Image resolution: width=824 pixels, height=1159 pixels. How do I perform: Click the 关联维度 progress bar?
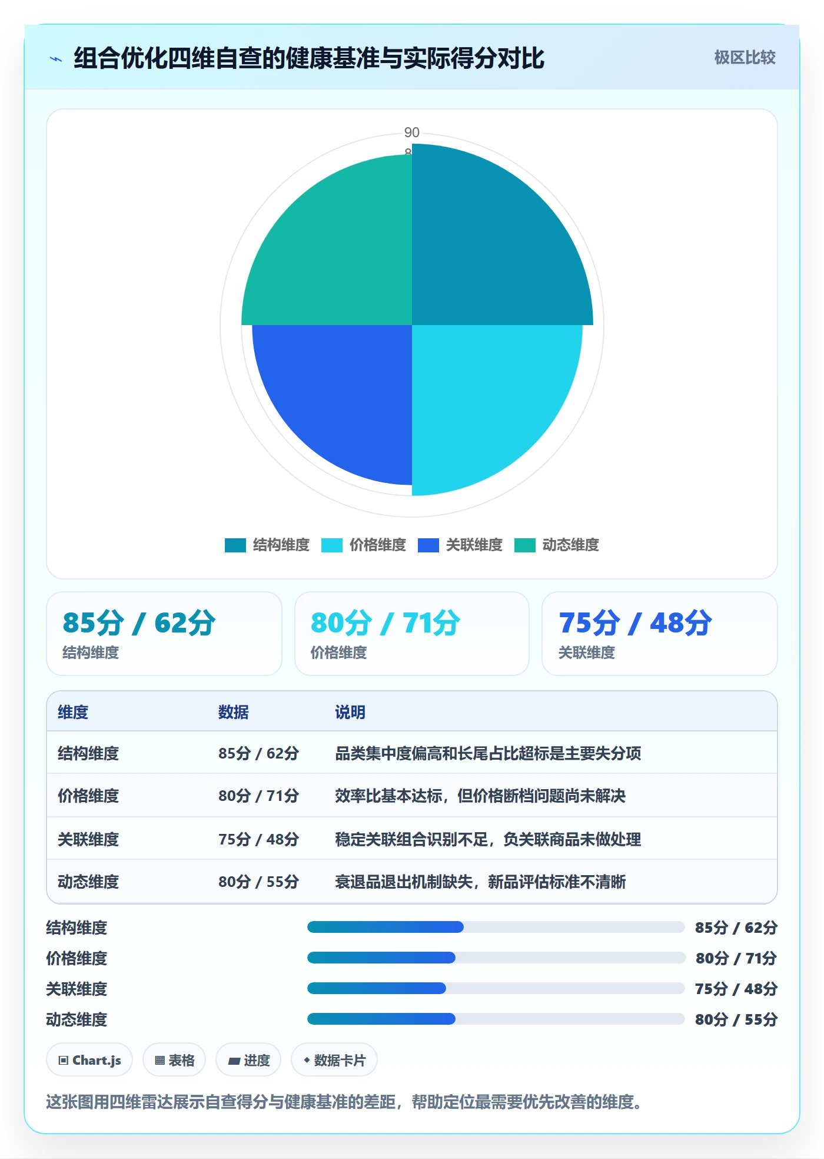[496, 989]
